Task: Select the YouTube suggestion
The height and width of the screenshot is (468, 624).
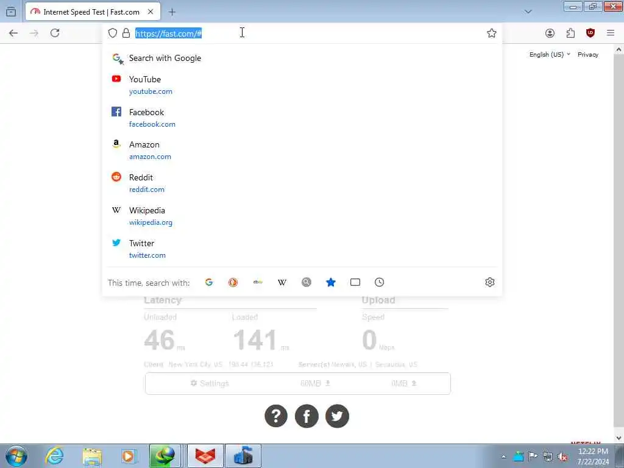Action: [x=302, y=85]
